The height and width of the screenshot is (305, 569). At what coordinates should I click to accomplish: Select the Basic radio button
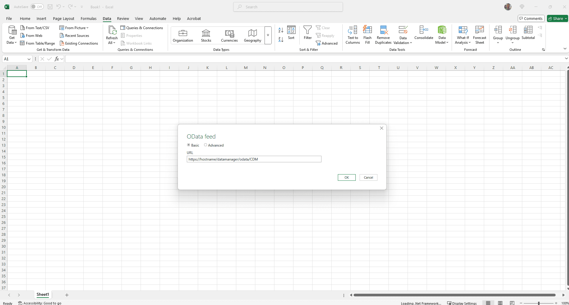(189, 145)
